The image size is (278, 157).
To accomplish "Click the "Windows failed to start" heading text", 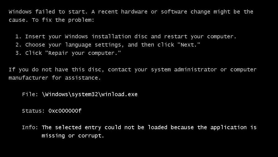I will coord(48,12).
